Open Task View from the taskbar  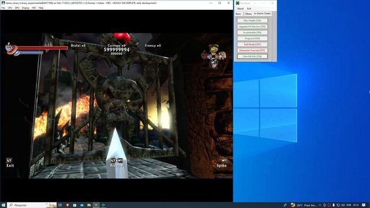(x=60, y=205)
